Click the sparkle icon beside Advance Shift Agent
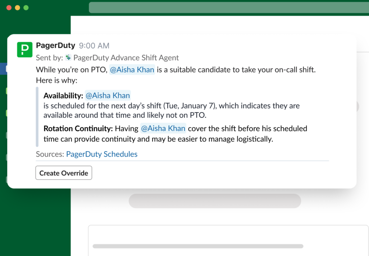The width and height of the screenshot is (369, 256). (x=68, y=58)
